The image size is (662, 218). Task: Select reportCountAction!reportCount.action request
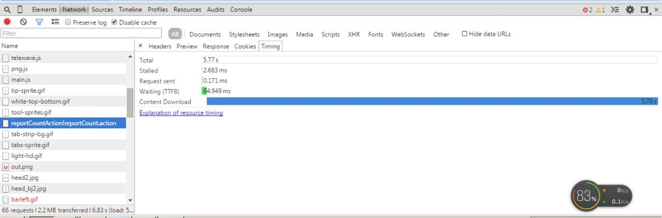64,124
